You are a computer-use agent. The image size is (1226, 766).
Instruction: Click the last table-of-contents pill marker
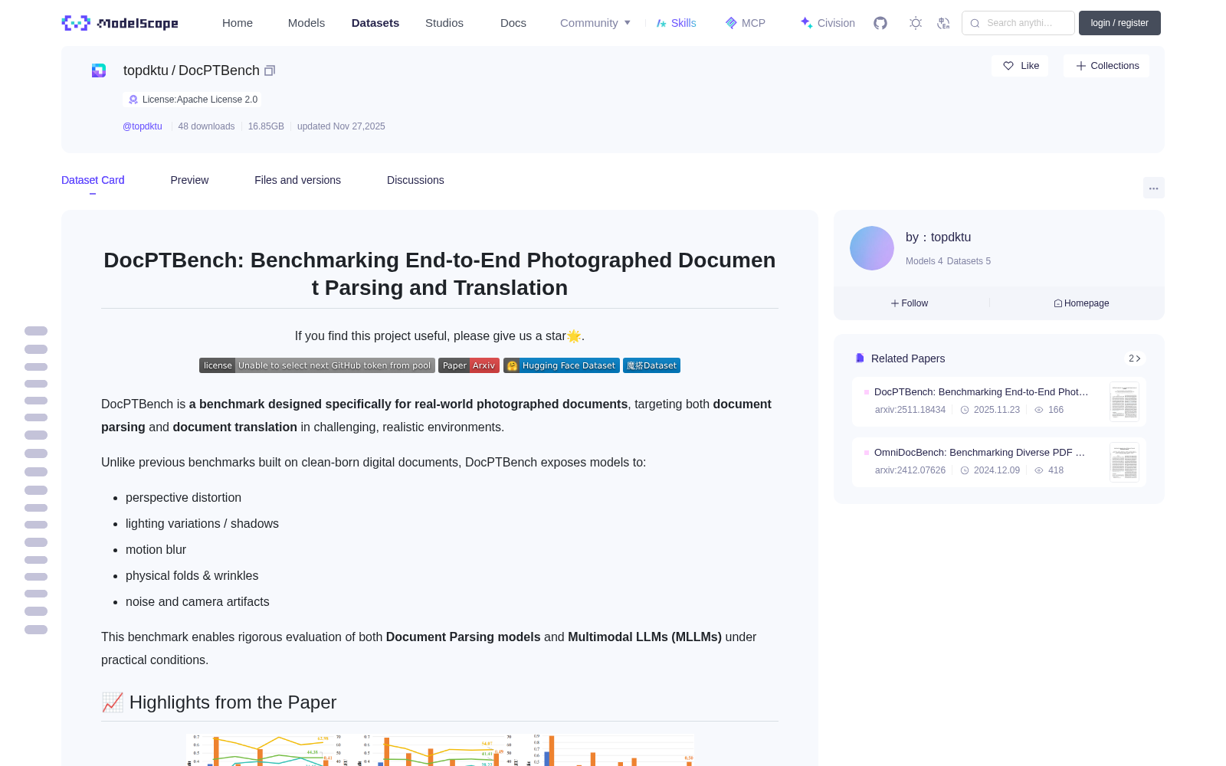point(36,630)
